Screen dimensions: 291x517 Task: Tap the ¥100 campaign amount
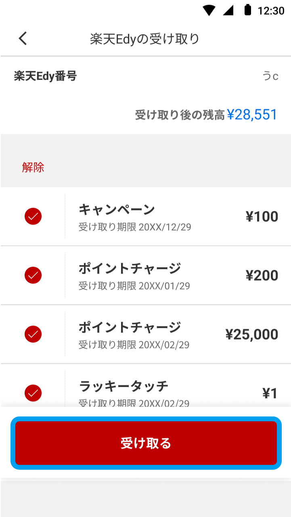coord(262,217)
